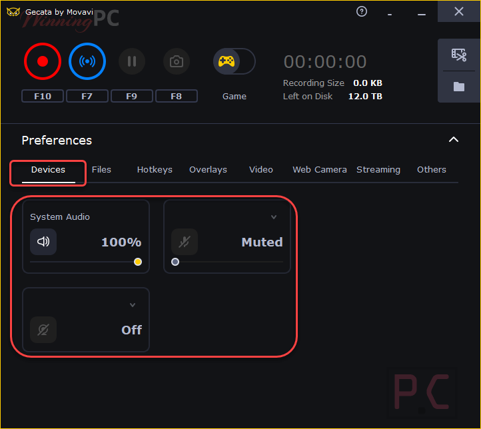
Task: Toggle the Game mode switch
Action: 235,61
